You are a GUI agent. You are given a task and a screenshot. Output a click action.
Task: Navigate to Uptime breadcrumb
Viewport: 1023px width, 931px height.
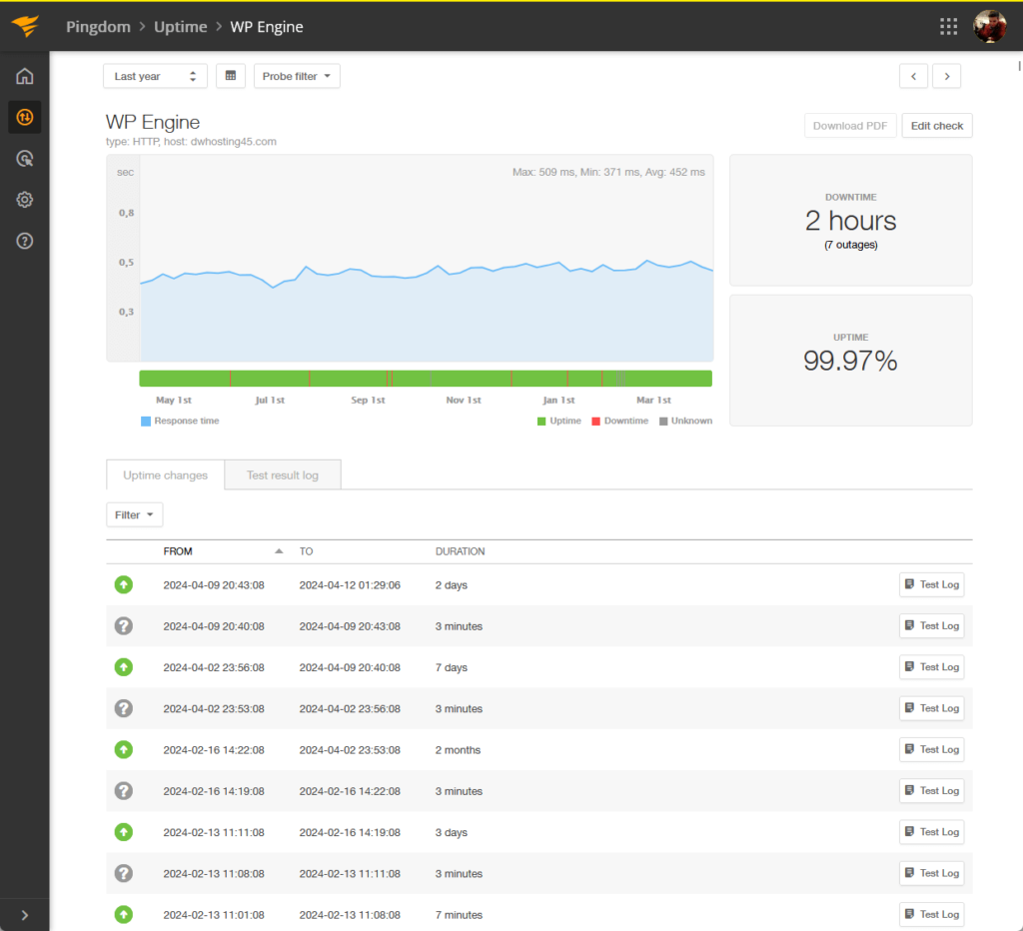(181, 27)
